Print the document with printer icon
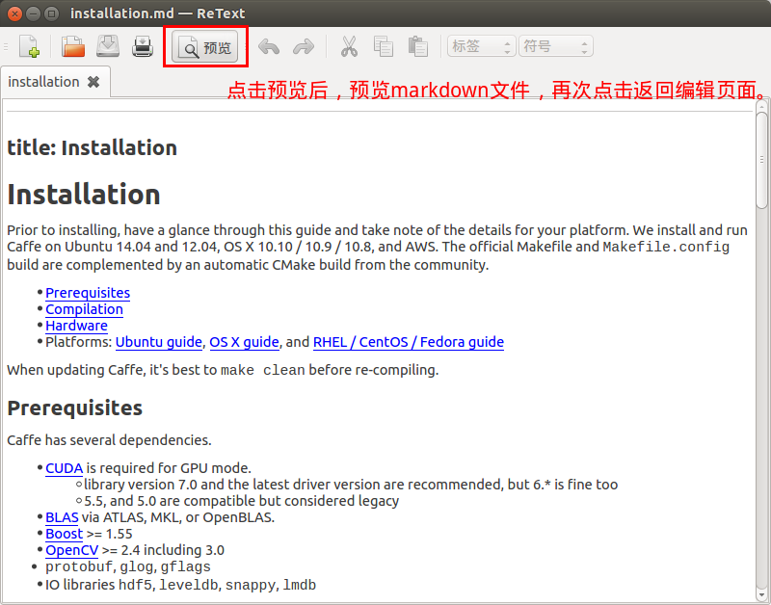The image size is (771, 605). coord(143,46)
